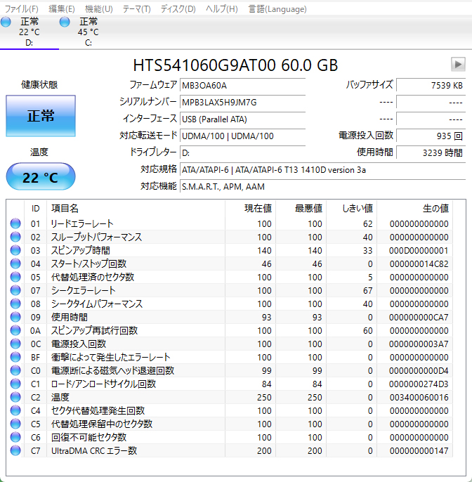Click status orb for リードエラーレート row
Screen dimensions: 472x482
(x=15, y=223)
